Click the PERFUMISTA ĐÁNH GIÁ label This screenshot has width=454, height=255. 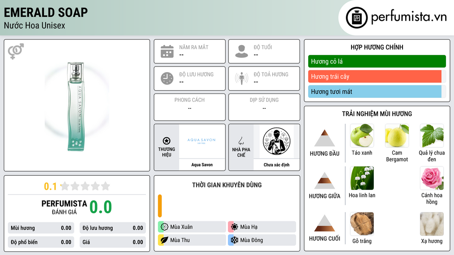pos(64,207)
